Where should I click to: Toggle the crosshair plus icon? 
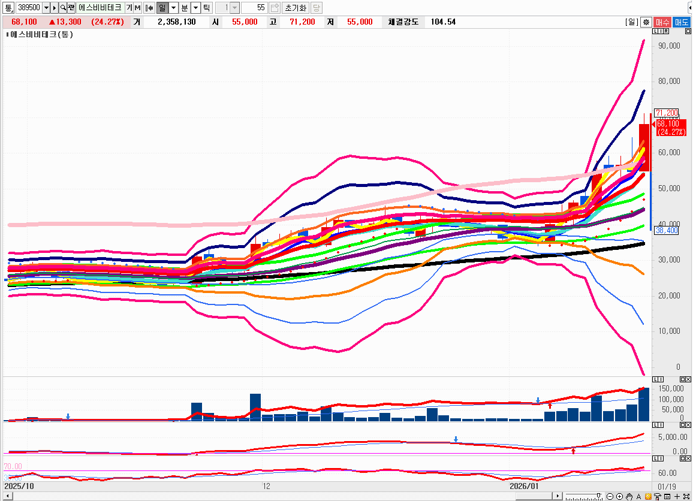coord(677,496)
